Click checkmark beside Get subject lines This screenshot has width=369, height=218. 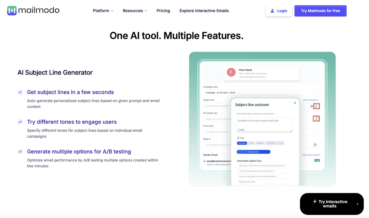(20, 92)
